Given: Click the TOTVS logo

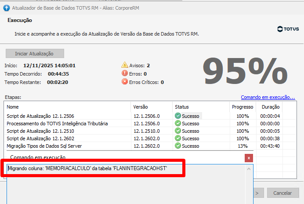Looking at the screenshot, I should (x=288, y=29).
